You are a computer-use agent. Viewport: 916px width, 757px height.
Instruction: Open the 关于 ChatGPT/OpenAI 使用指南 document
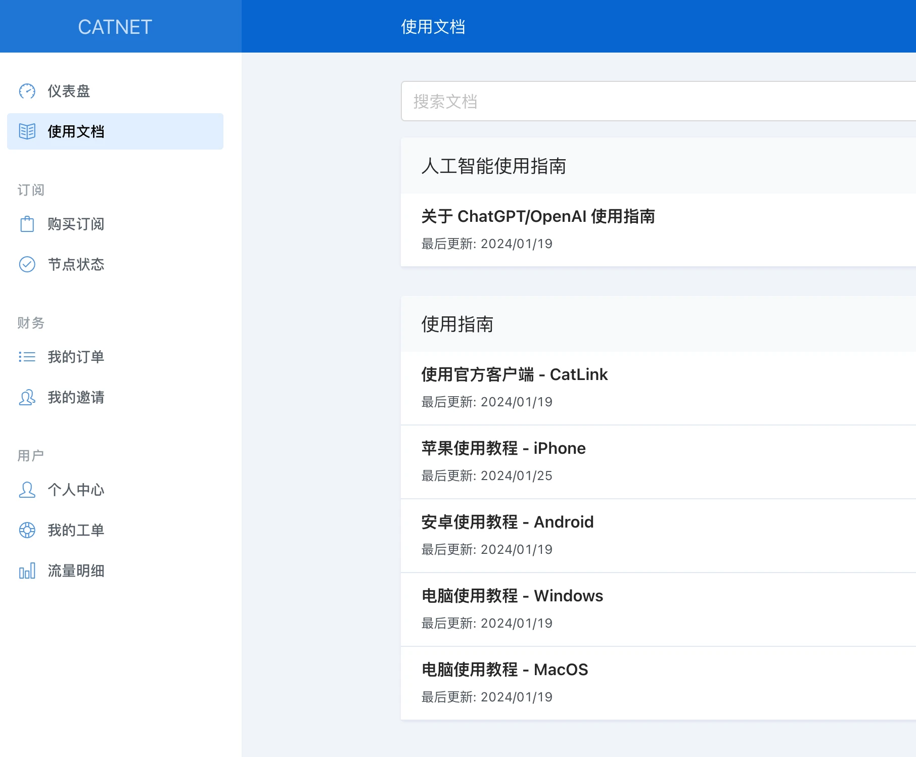click(x=538, y=217)
